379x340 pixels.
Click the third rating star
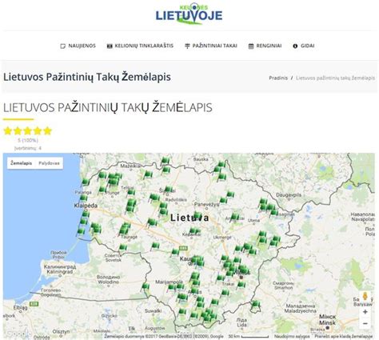[27, 131]
